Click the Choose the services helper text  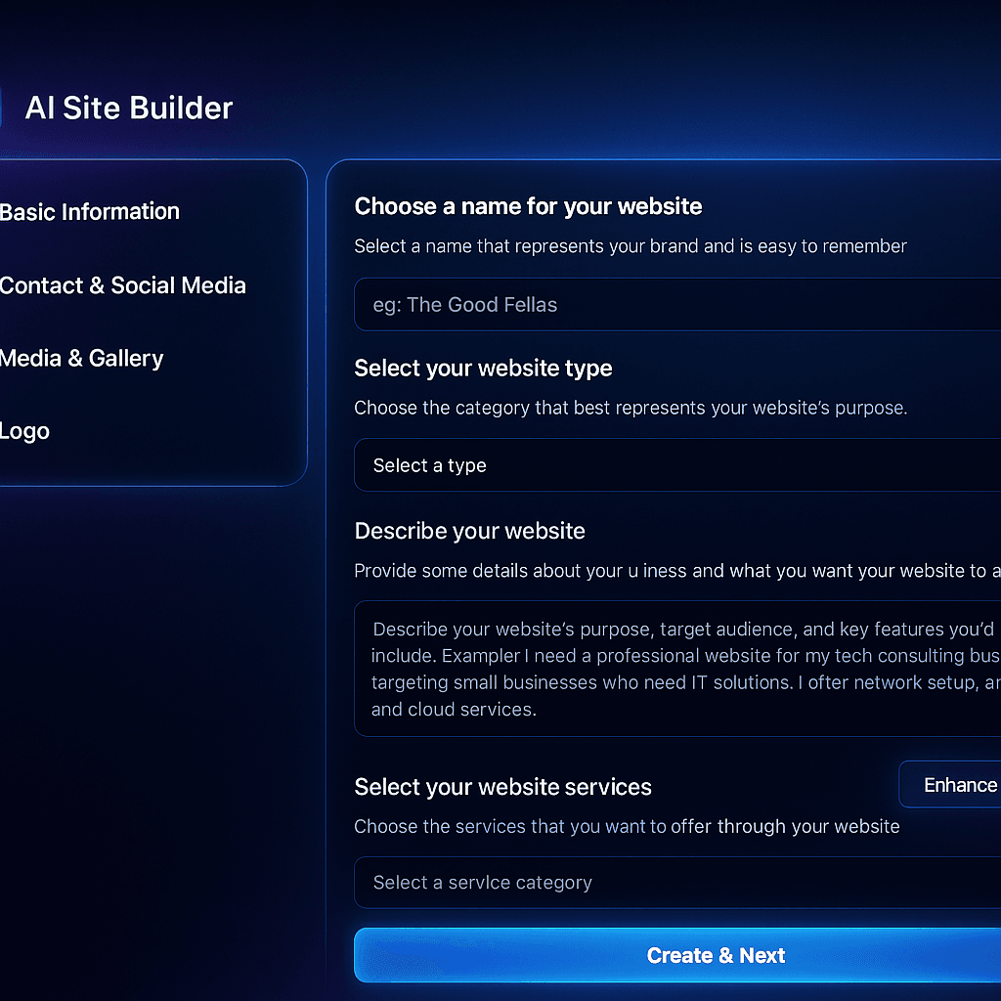627,826
